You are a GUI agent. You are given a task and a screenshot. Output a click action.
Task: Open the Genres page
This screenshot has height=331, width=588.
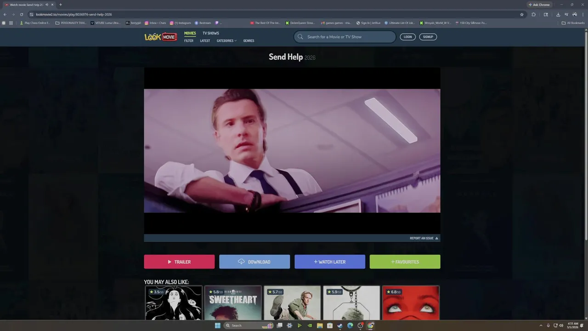pos(249,41)
